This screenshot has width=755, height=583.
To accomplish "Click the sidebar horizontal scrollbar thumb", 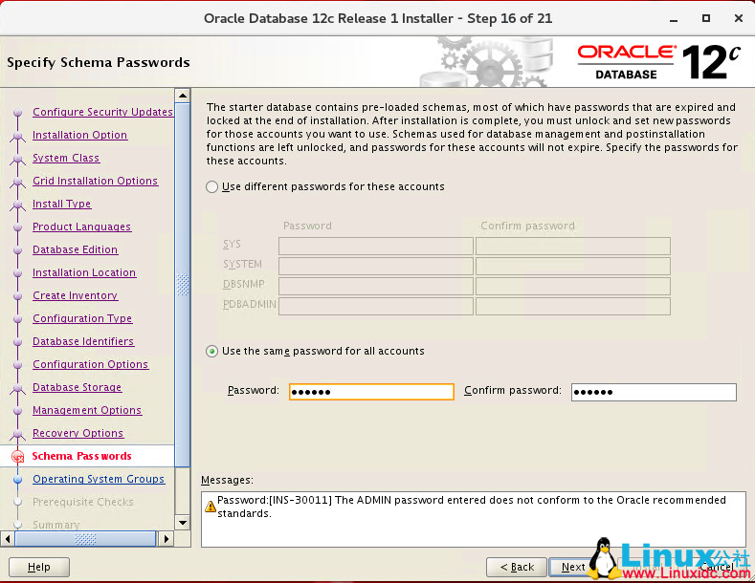I will tap(85, 539).
